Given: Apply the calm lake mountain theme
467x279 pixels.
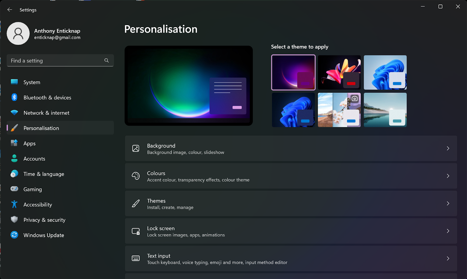Looking at the screenshot, I should point(385,110).
